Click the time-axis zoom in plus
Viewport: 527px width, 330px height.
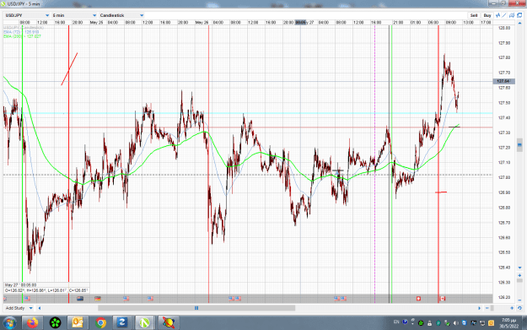[x=512, y=308]
